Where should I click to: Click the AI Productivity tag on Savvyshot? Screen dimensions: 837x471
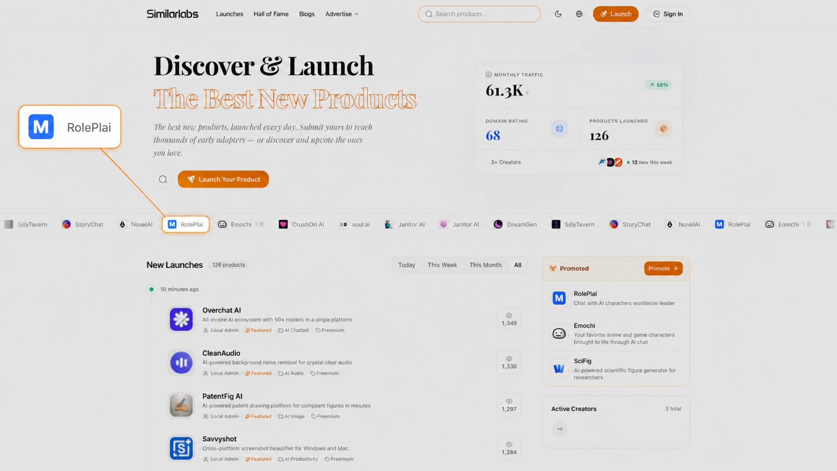click(298, 459)
